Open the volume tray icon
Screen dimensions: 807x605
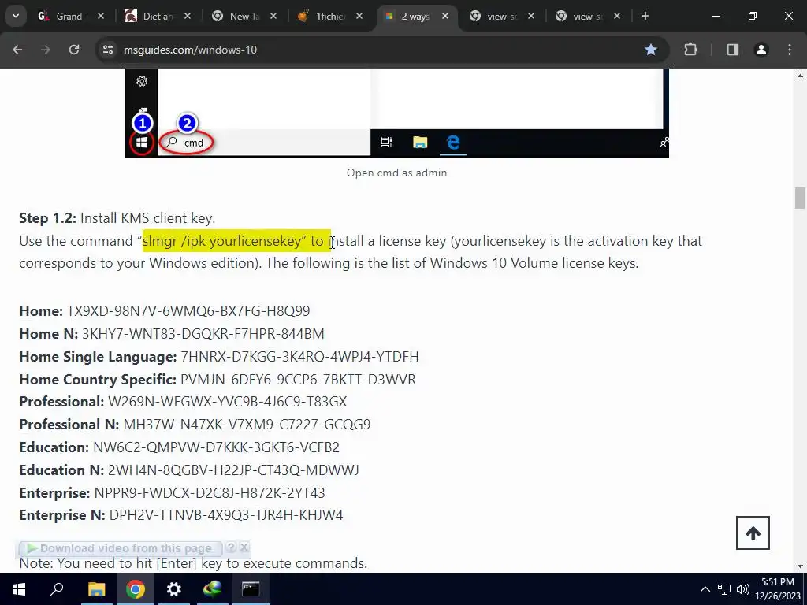click(x=742, y=589)
